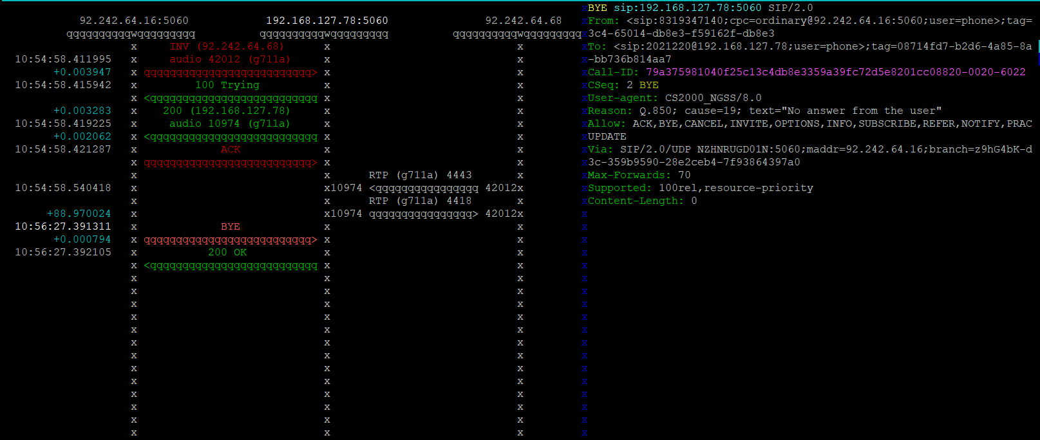Select the 200 OK response
The width and height of the screenshot is (1040, 440).
[227, 252]
